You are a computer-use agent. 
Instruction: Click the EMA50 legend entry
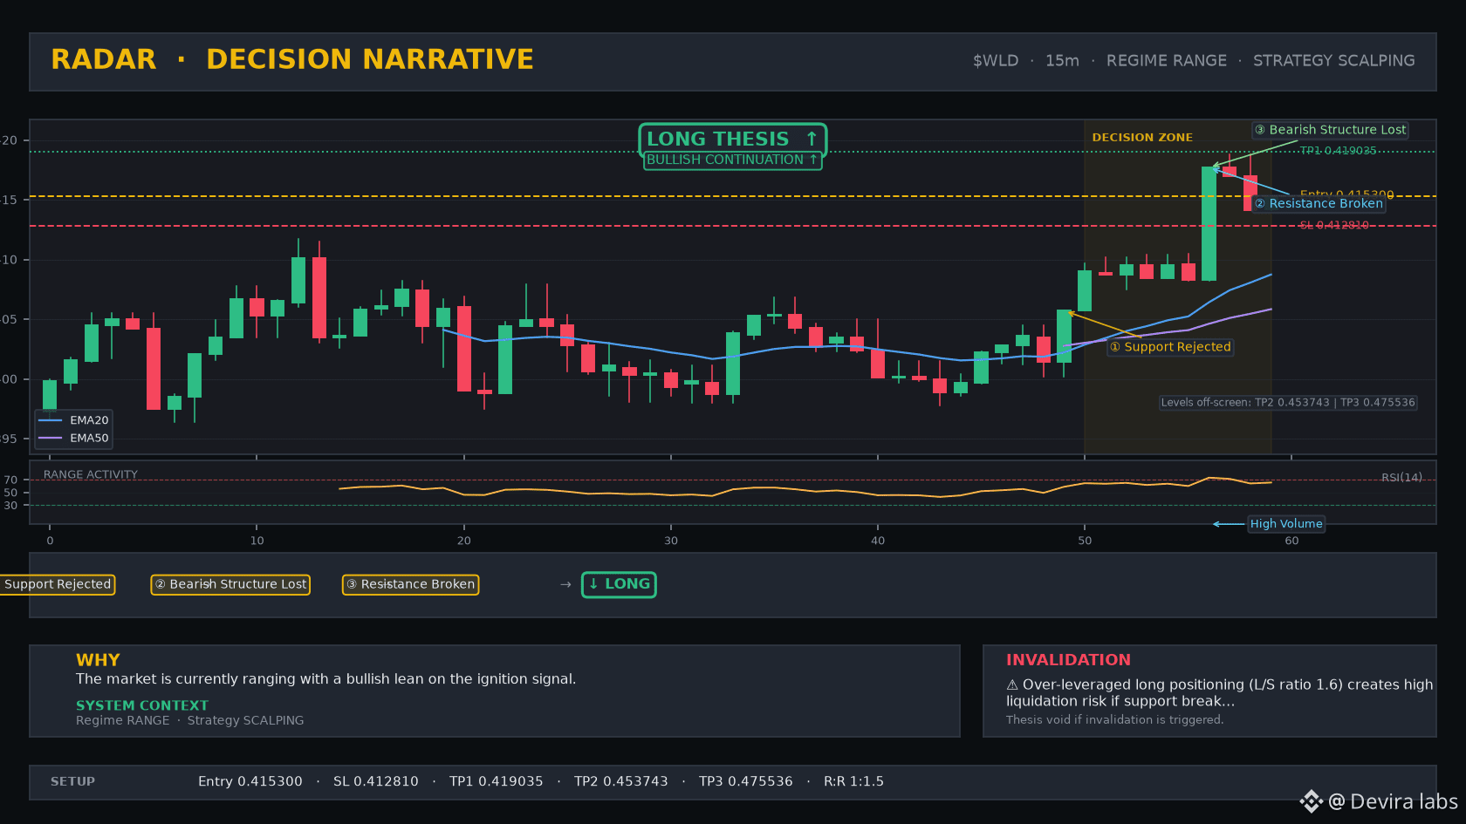tap(74, 439)
